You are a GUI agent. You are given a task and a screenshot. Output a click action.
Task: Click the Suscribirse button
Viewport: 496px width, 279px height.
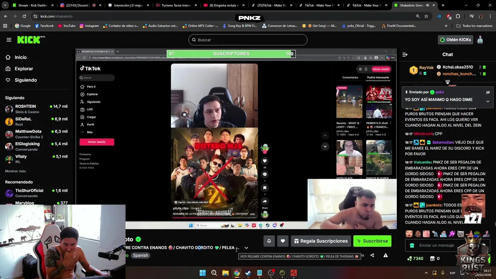[x=372, y=241]
